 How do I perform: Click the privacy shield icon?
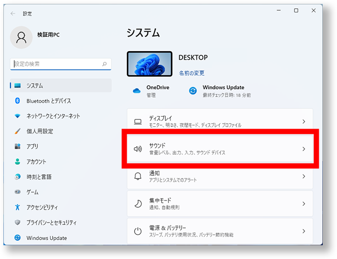[x=17, y=223]
